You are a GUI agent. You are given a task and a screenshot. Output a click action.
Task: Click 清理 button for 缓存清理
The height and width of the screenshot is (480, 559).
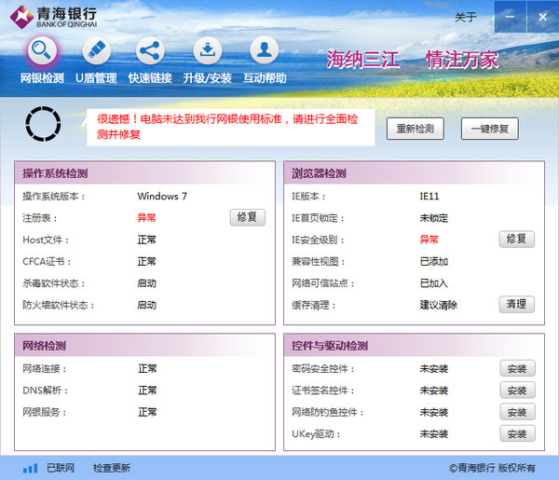517,304
